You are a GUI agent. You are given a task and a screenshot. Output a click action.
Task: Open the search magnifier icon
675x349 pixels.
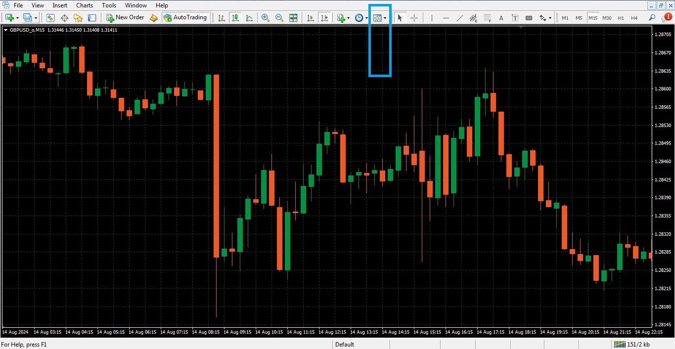(652, 18)
